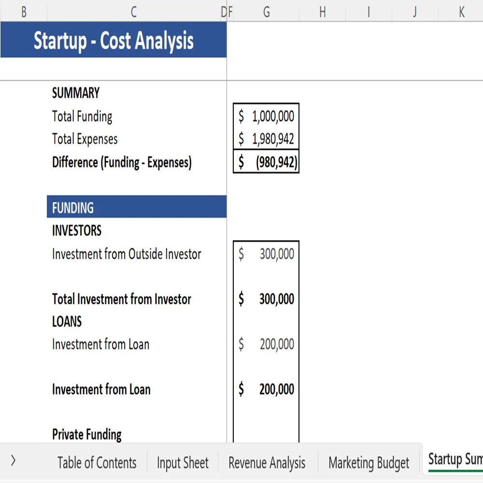This screenshot has height=483, width=483.
Task: Click the Total Funding cell showing $1,000,000
Action: (x=266, y=116)
